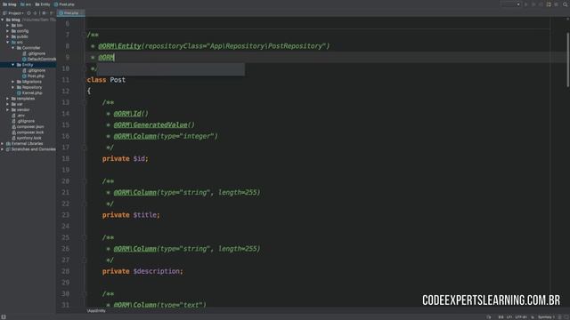Open composer.json in the tree
570x320 pixels.
point(30,126)
